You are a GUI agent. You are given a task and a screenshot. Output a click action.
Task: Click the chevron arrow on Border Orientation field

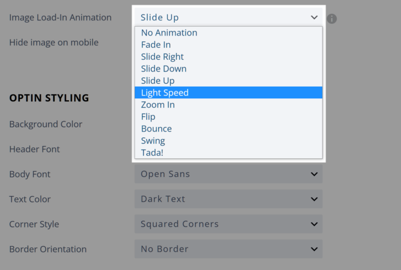tap(314, 249)
